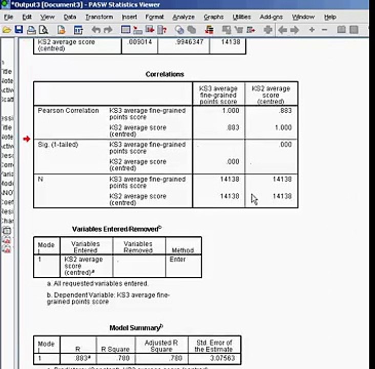
Task: Click the Create/Edit AutoScript toolbar icon
Action: tap(239, 30)
